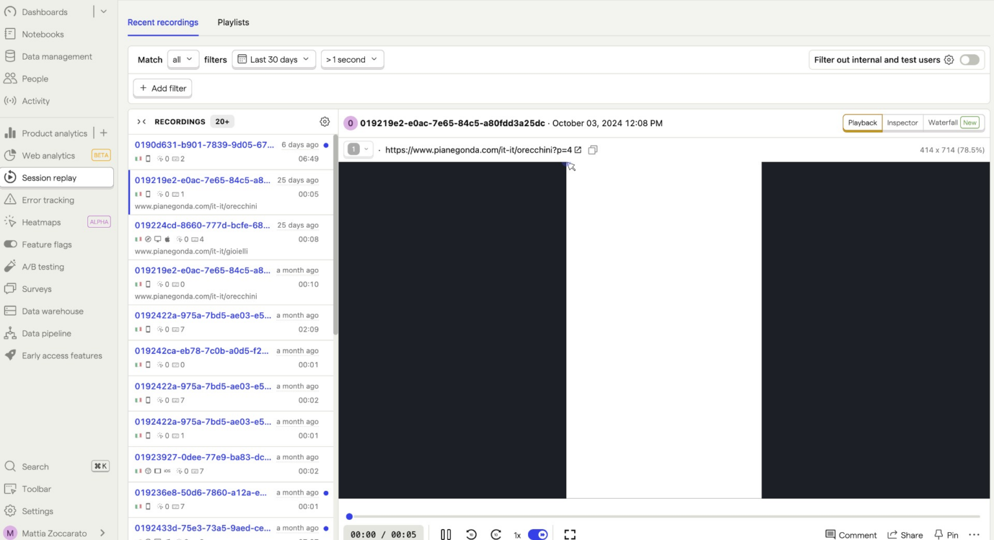994x540 pixels.
Task: Expand the Dashboards dropdown chevron
Action: (x=104, y=12)
